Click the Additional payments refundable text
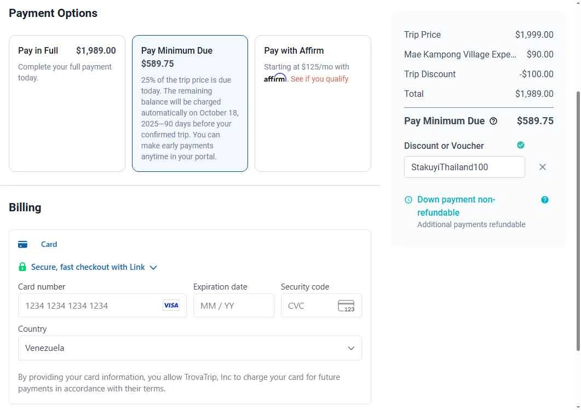Viewport: 581px width, 410px height. [471, 224]
